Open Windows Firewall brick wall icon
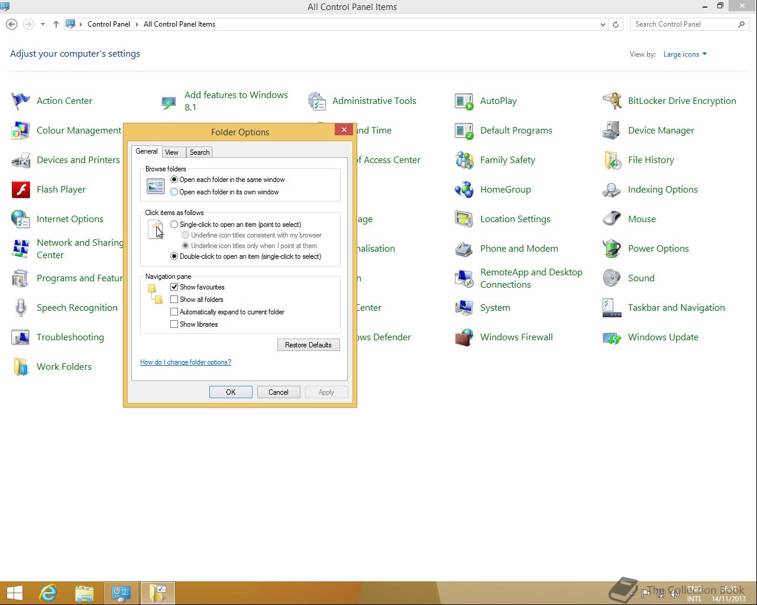This screenshot has width=757, height=605. coord(464,337)
